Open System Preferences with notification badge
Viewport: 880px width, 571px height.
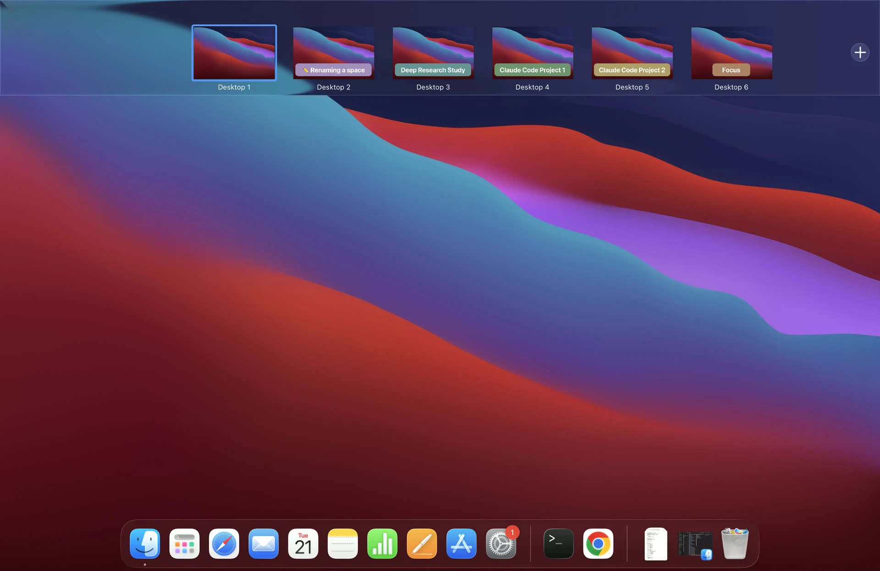[501, 544]
